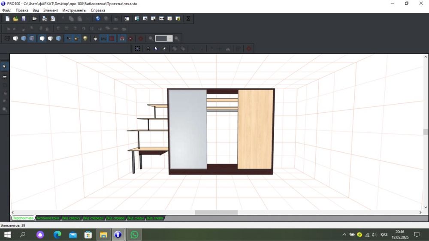Click the expand selection plus-minus icon
The width and height of the screenshot is (429, 241).
coord(148,49)
